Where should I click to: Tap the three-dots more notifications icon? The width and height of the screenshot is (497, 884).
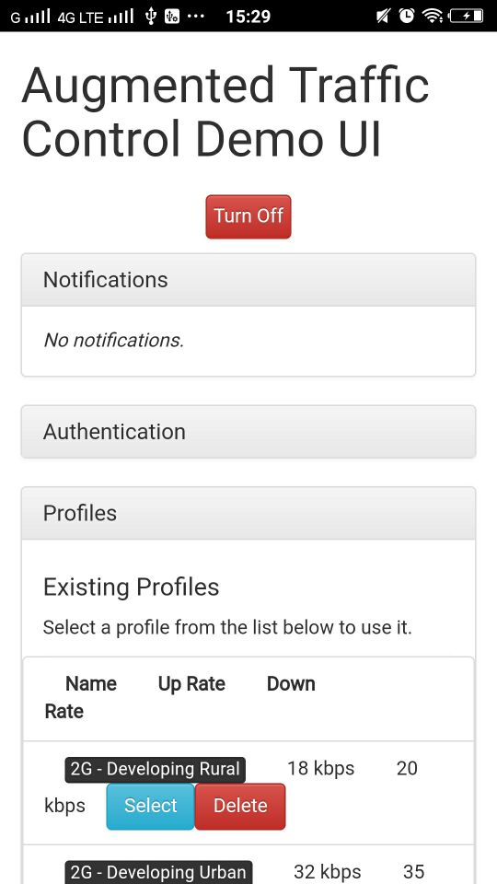(195, 17)
